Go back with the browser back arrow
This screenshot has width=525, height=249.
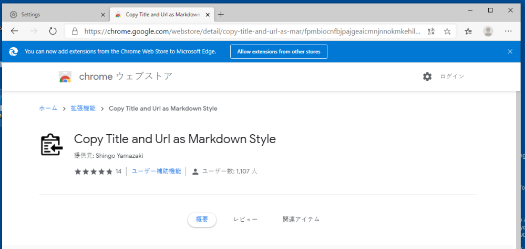[x=14, y=31]
